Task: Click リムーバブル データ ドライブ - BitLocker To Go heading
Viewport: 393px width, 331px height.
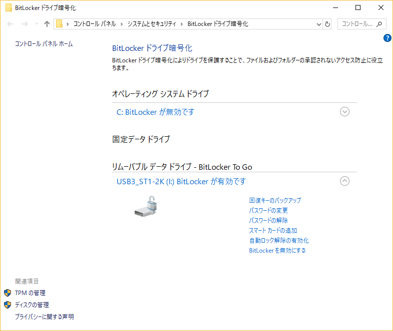Action: (x=182, y=167)
